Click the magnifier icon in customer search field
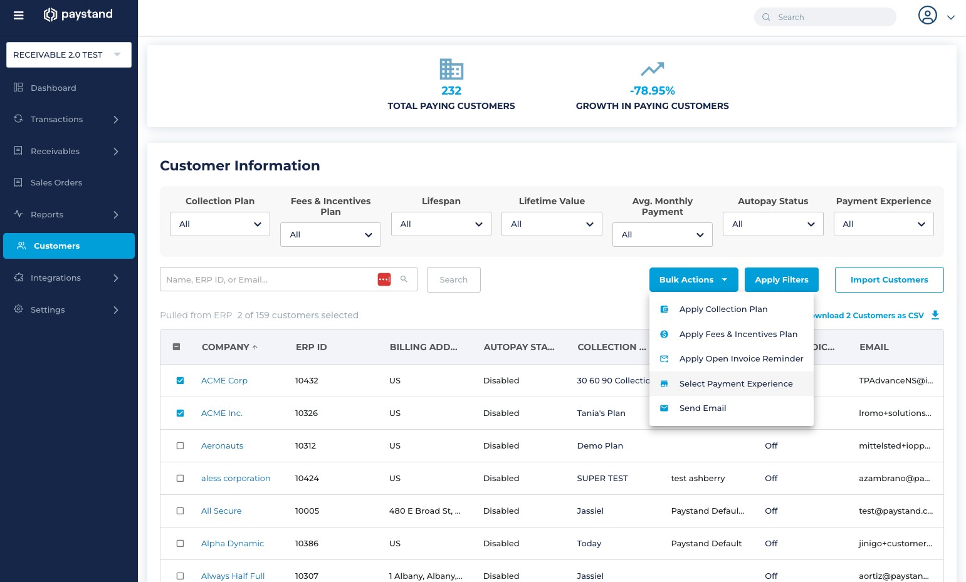Viewport: 966px width, 582px height. (x=404, y=279)
